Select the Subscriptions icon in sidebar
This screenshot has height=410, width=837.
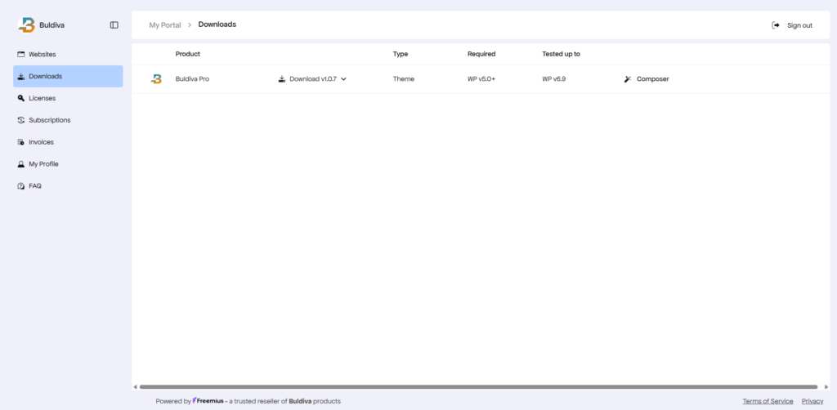[x=21, y=120]
